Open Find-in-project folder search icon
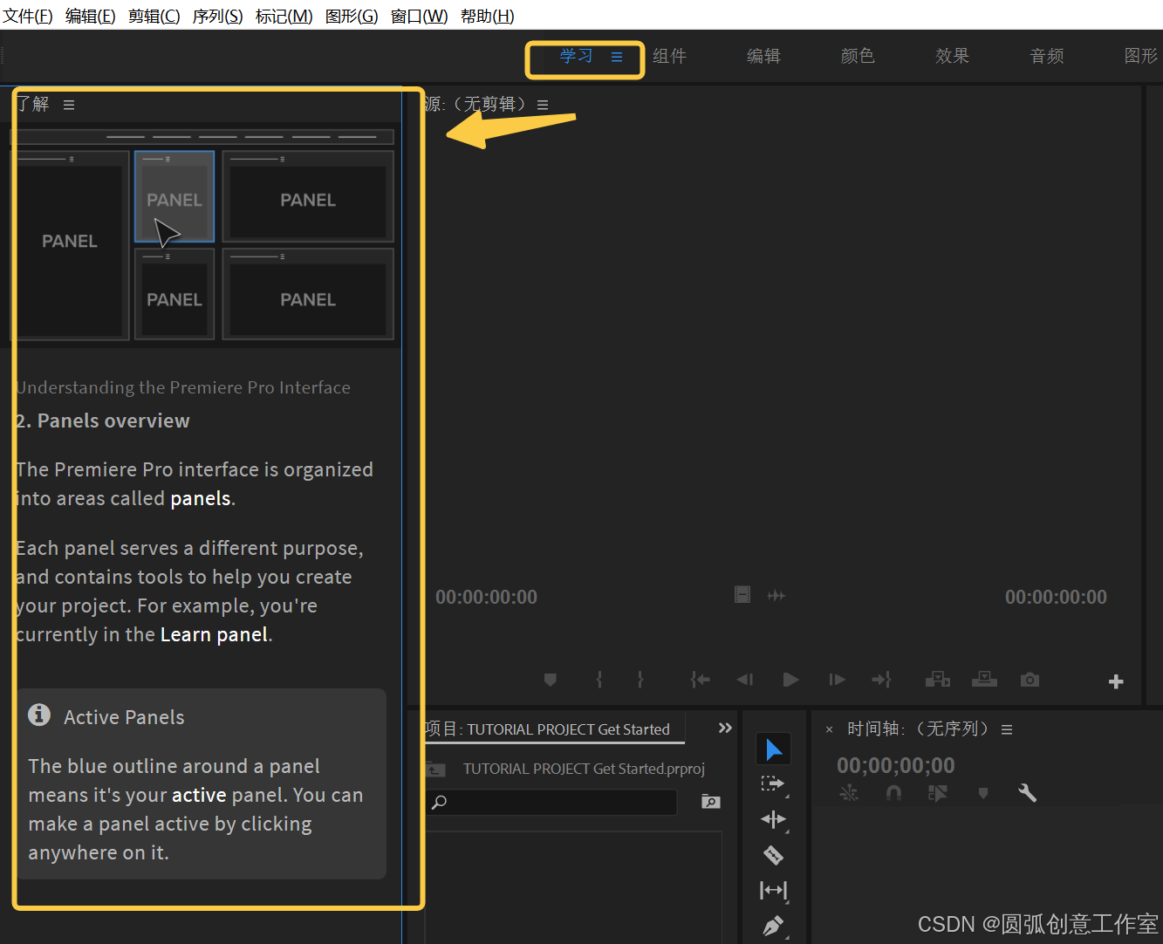The width and height of the screenshot is (1163, 944). (x=711, y=802)
